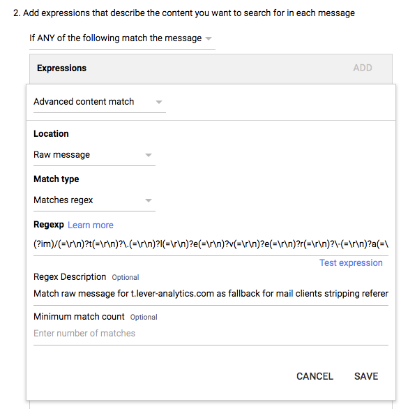401x409 pixels.
Task: Change Location from Raw message
Action: 94,155
